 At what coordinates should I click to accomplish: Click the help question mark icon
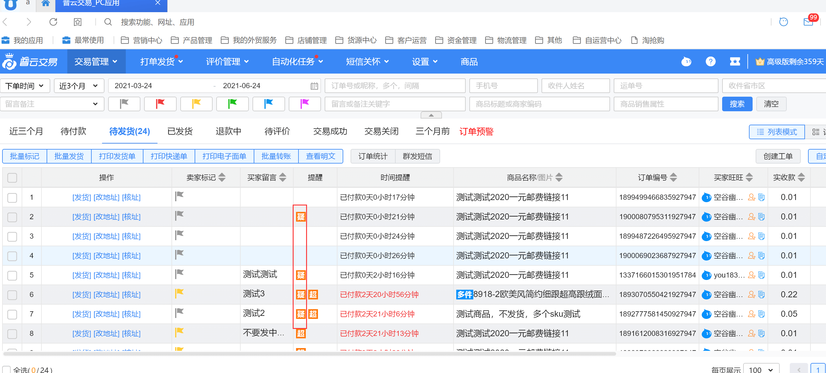tap(710, 61)
